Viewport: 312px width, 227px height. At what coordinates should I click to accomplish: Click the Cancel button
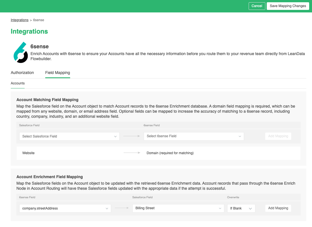coord(257,6)
